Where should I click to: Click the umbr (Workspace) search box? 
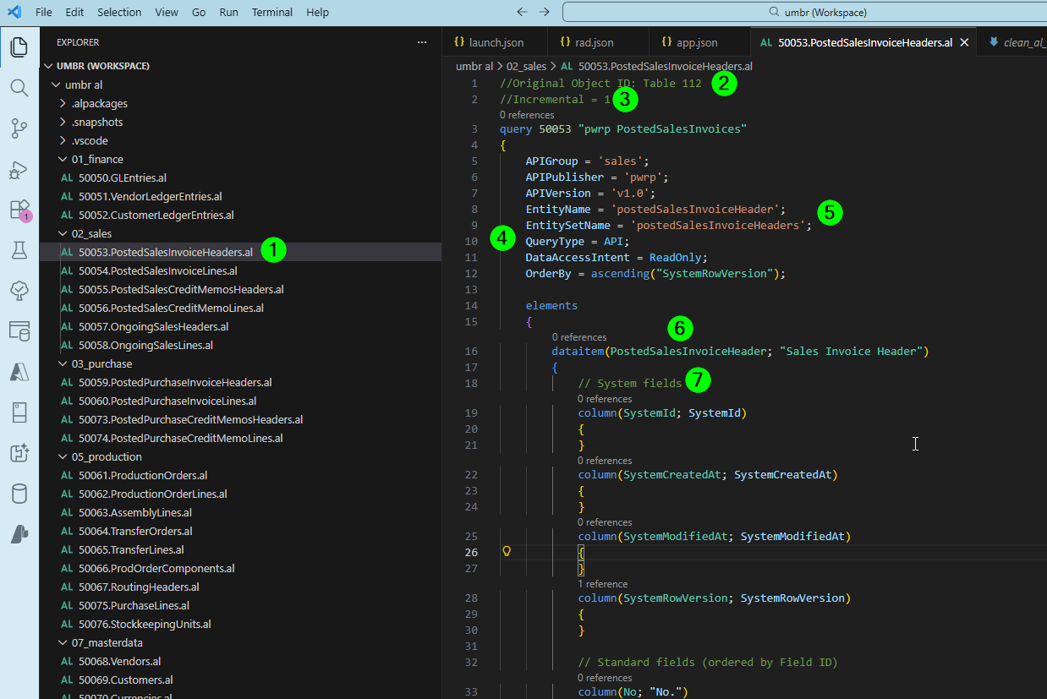[x=804, y=12]
